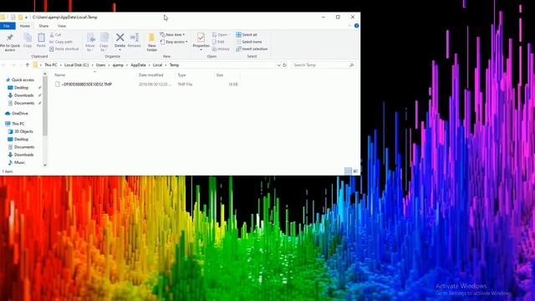The width and height of the screenshot is (535, 301).
Task: Click Users in the address path
Action: [x=100, y=65]
